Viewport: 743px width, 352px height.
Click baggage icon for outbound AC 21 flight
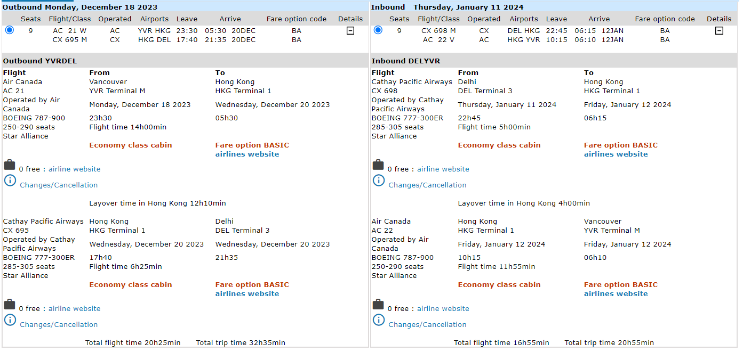click(x=10, y=165)
